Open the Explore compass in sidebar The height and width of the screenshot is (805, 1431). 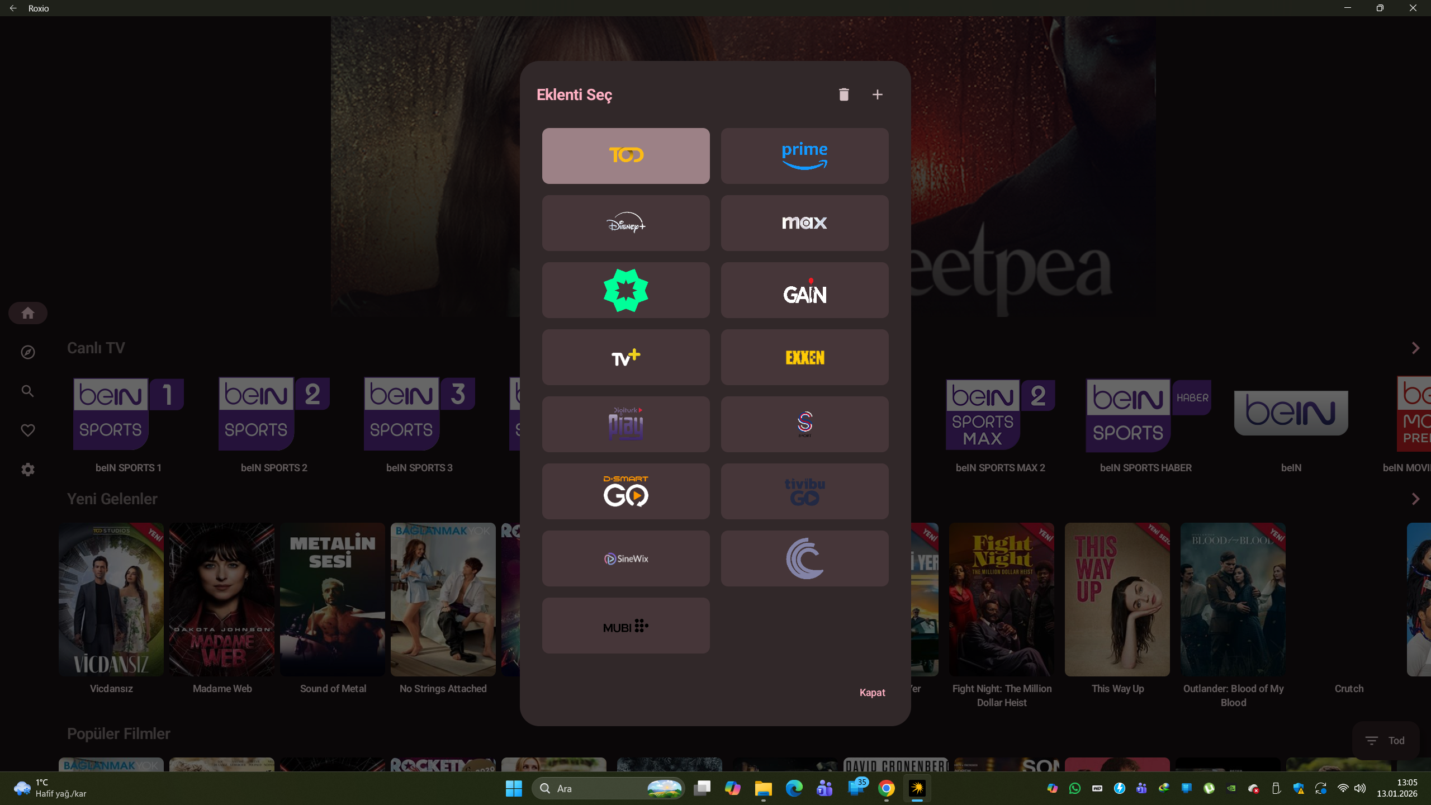(x=28, y=352)
